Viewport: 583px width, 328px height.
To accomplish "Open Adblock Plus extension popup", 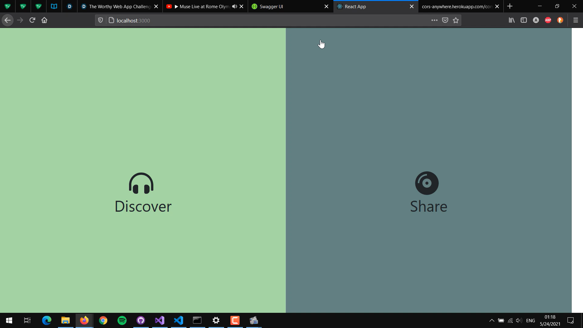I will (548, 20).
